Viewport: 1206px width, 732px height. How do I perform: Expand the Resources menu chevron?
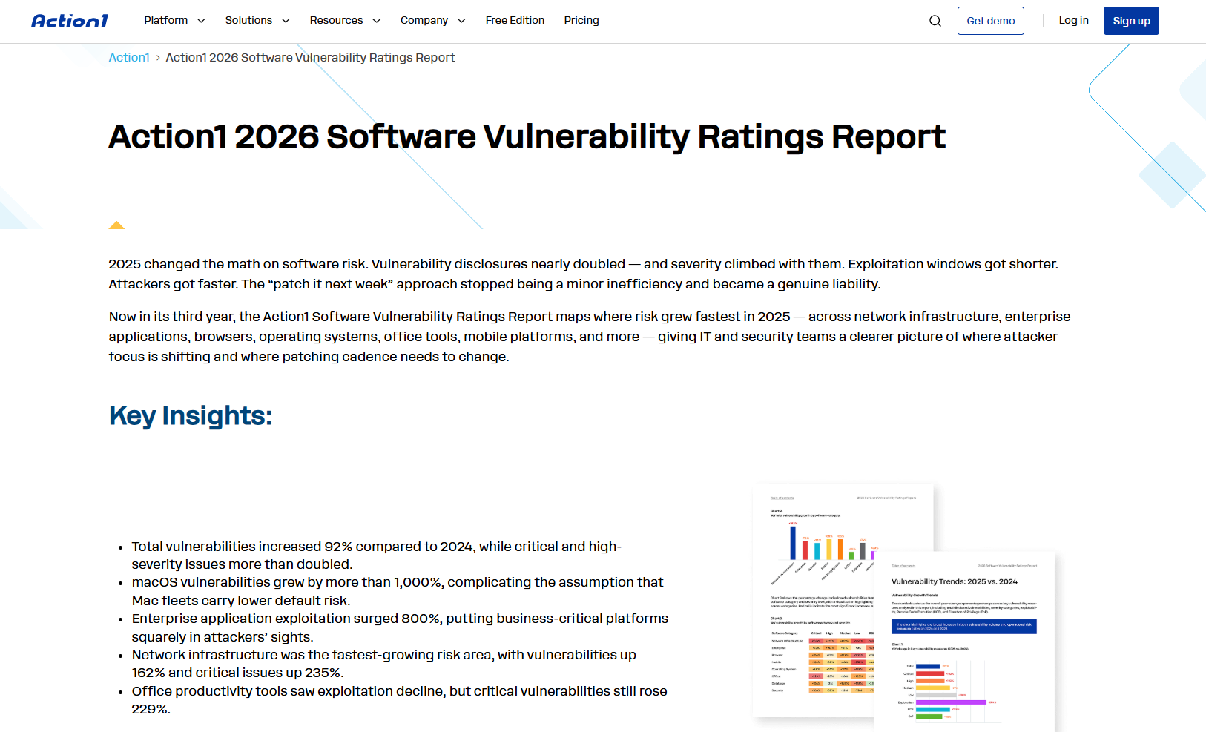(x=377, y=21)
